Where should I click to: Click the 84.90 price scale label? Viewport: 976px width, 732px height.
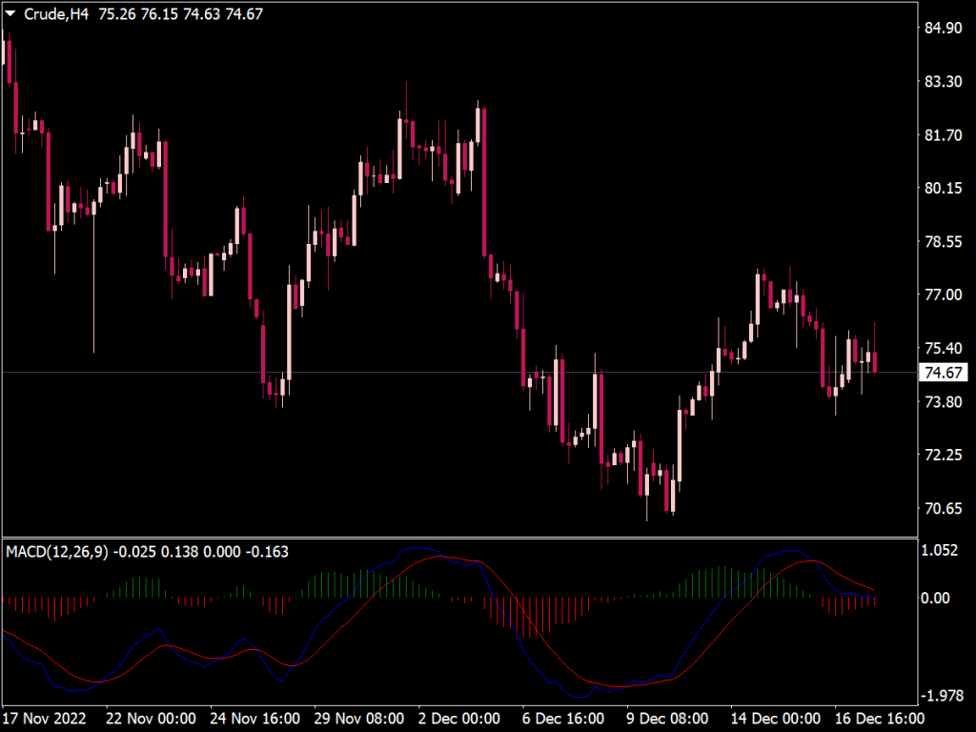click(x=942, y=28)
